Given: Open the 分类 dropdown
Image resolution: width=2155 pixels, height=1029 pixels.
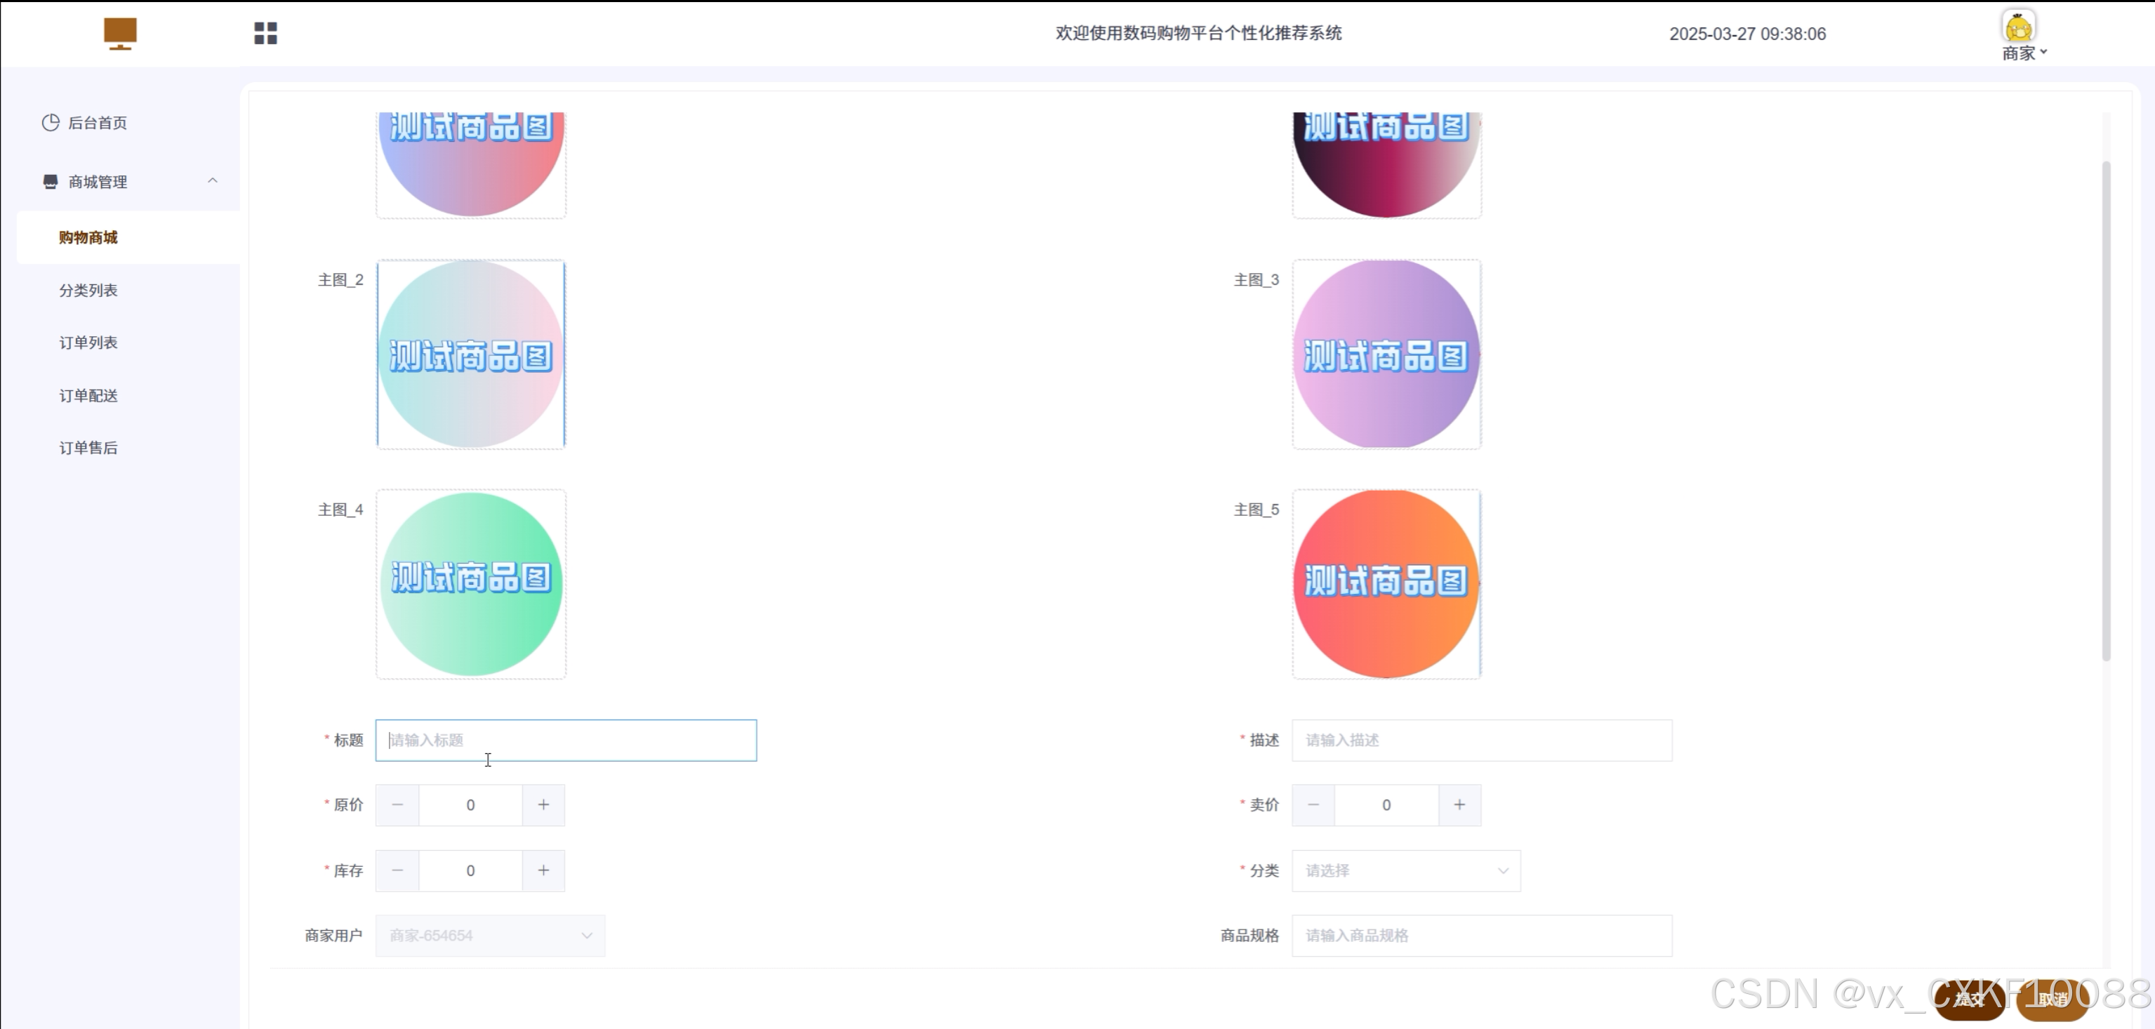Looking at the screenshot, I should (x=1405, y=871).
